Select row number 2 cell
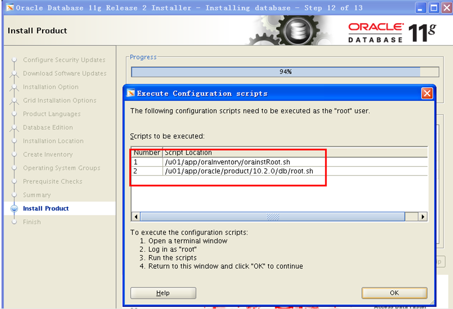The height and width of the screenshot is (309, 453). pyautogui.click(x=147, y=171)
